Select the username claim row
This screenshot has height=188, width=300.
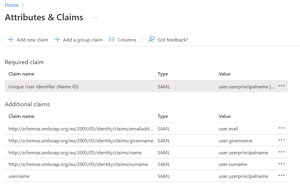119,176
